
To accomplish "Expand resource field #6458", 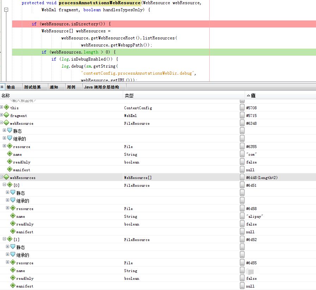I will (x=7, y=208).
